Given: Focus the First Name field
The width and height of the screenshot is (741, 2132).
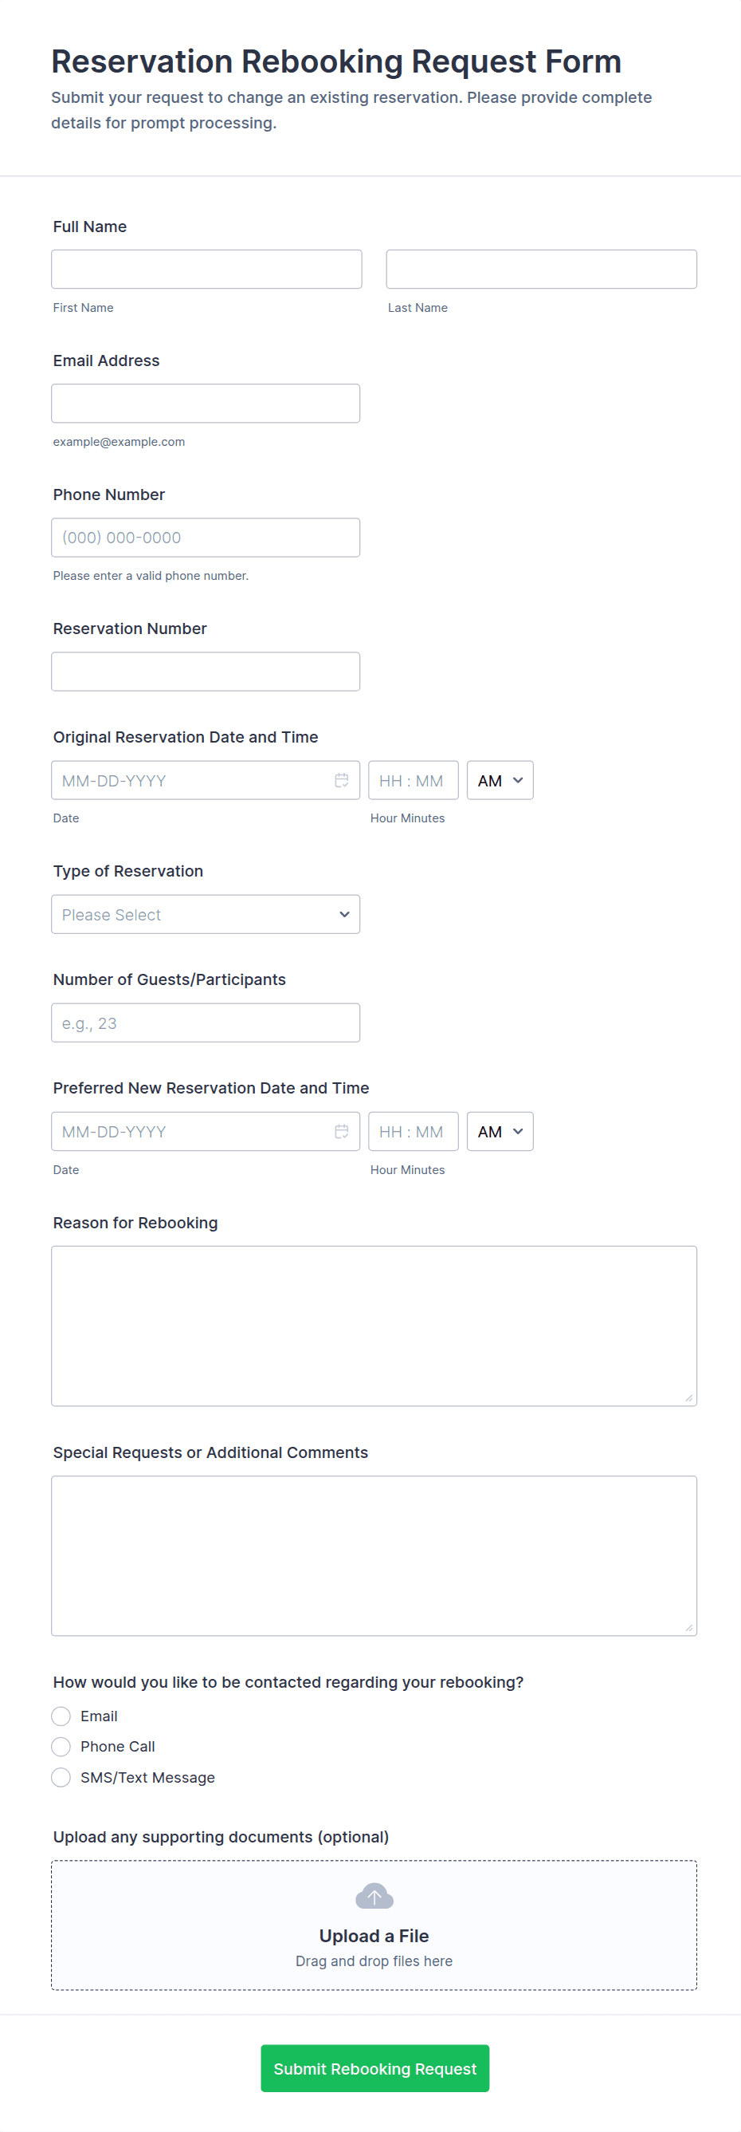Looking at the screenshot, I should point(206,269).
